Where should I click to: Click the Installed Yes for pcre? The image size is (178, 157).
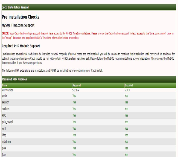(x=127, y=148)
